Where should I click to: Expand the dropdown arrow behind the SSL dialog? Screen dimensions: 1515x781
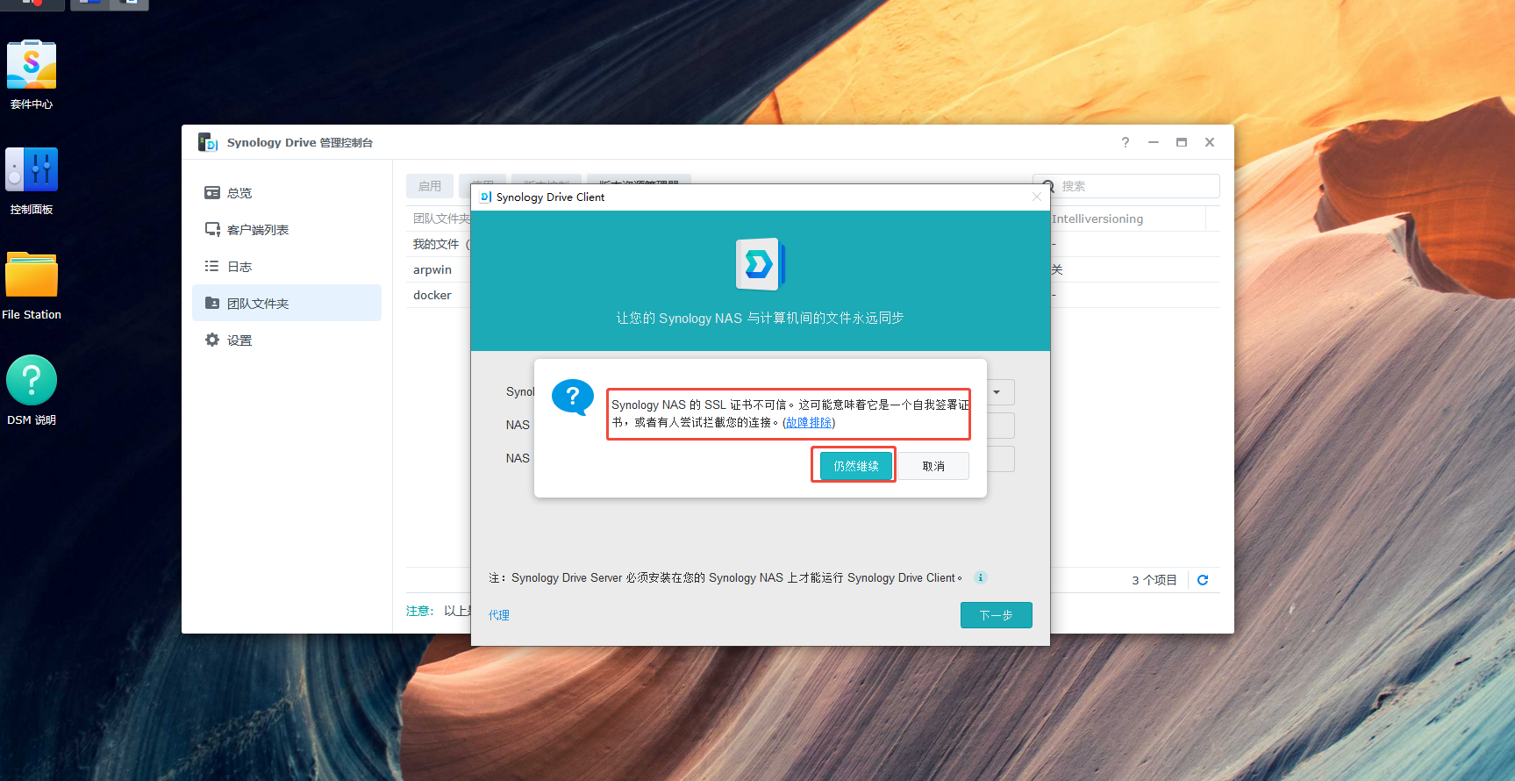997,392
